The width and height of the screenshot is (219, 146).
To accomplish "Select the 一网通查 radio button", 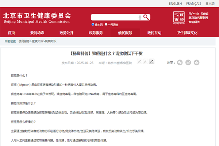I will [x=106, y=24].
